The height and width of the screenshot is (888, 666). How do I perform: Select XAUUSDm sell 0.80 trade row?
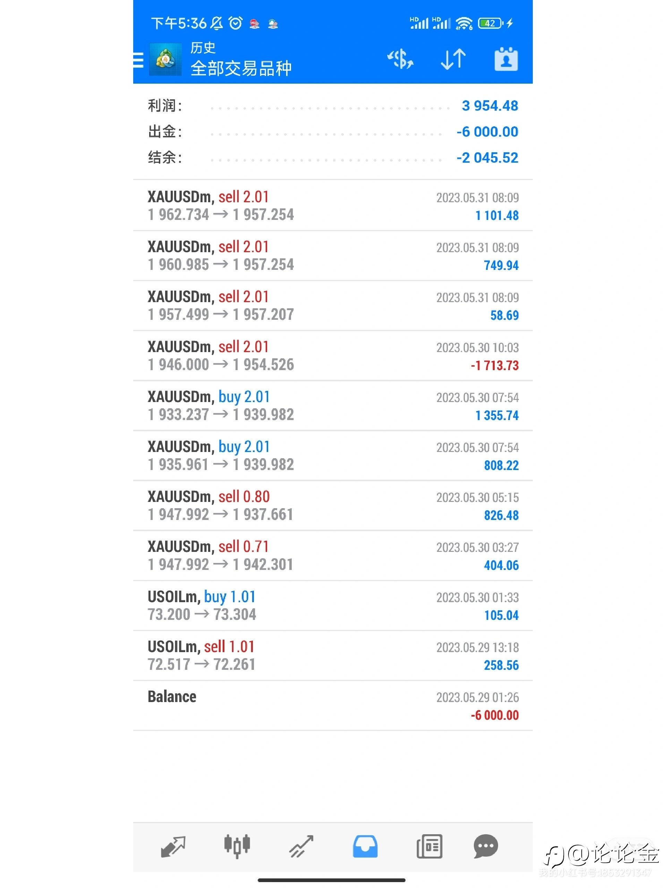pos(333,505)
